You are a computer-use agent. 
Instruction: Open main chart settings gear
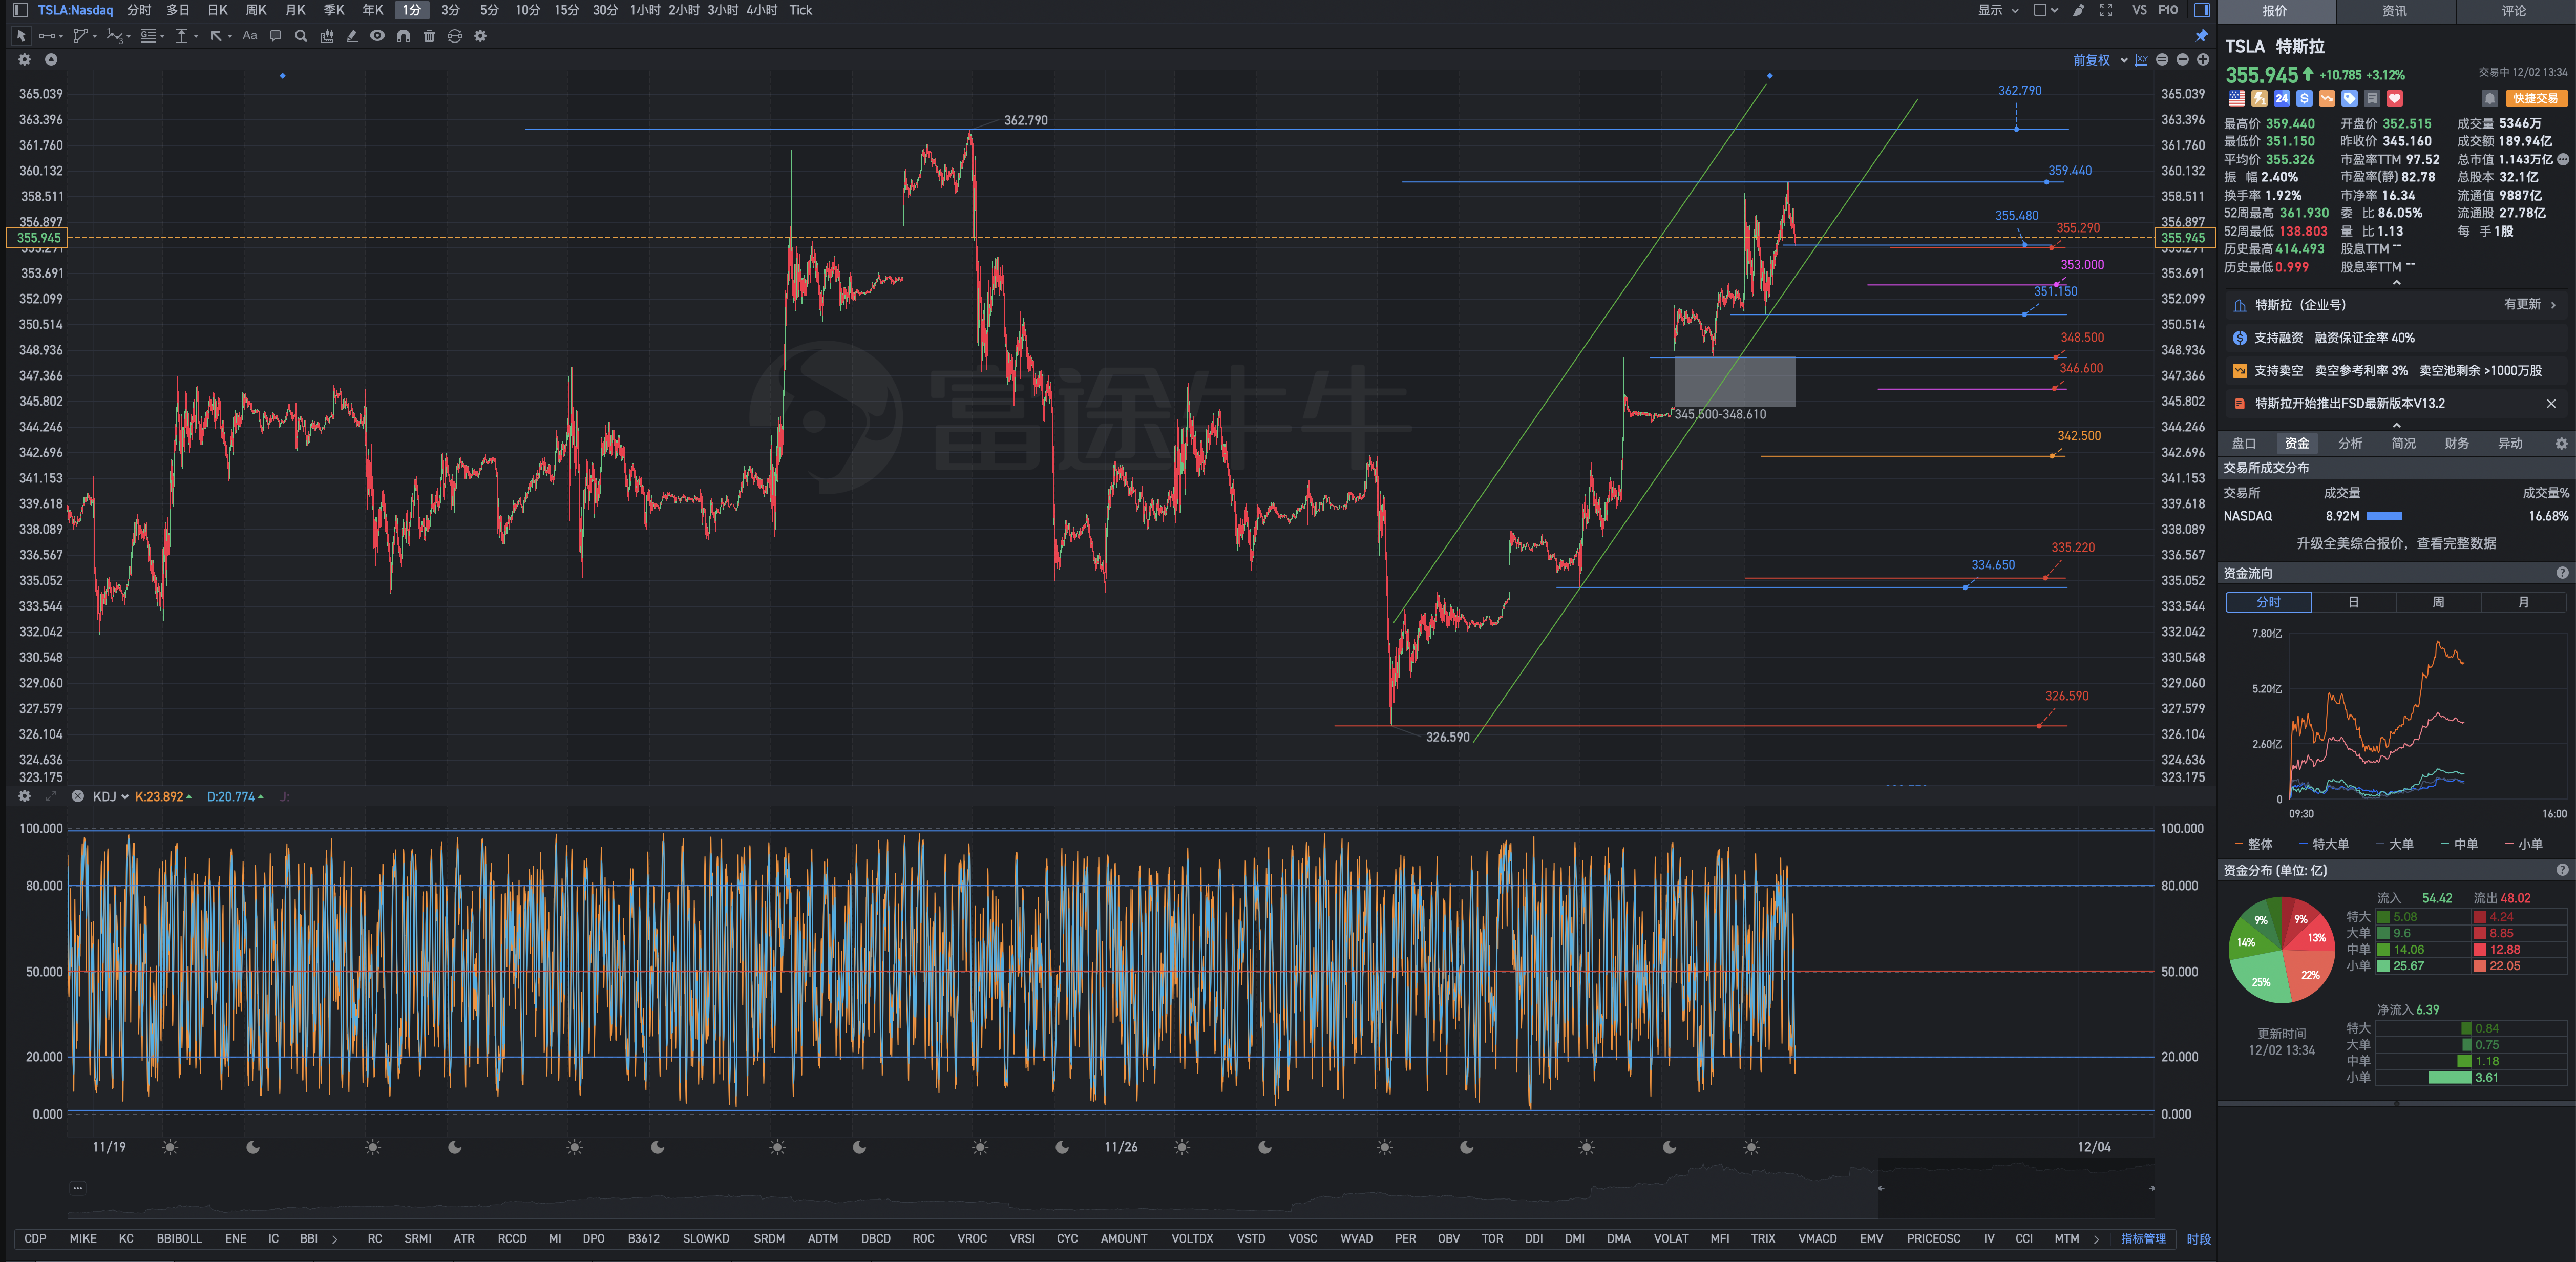(x=25, y=60)
